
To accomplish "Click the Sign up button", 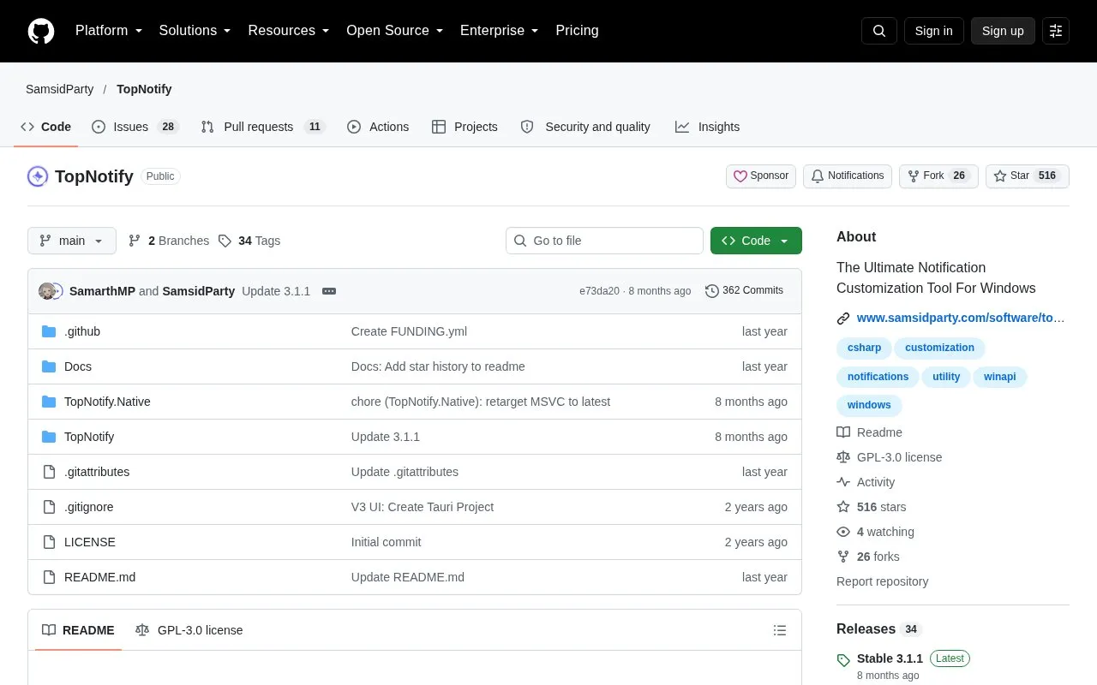I will pyautogui.click(x=1003, y=31).
